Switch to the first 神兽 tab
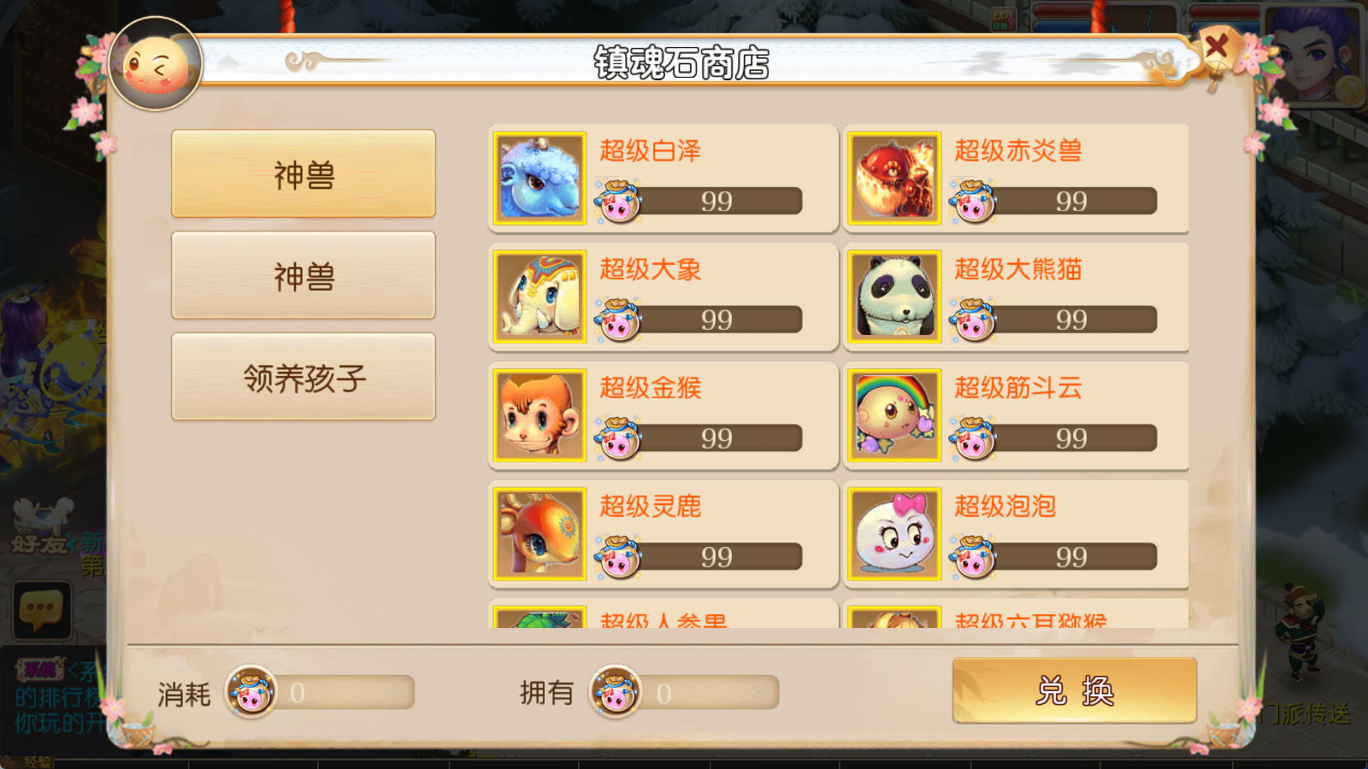 (304, 174)
